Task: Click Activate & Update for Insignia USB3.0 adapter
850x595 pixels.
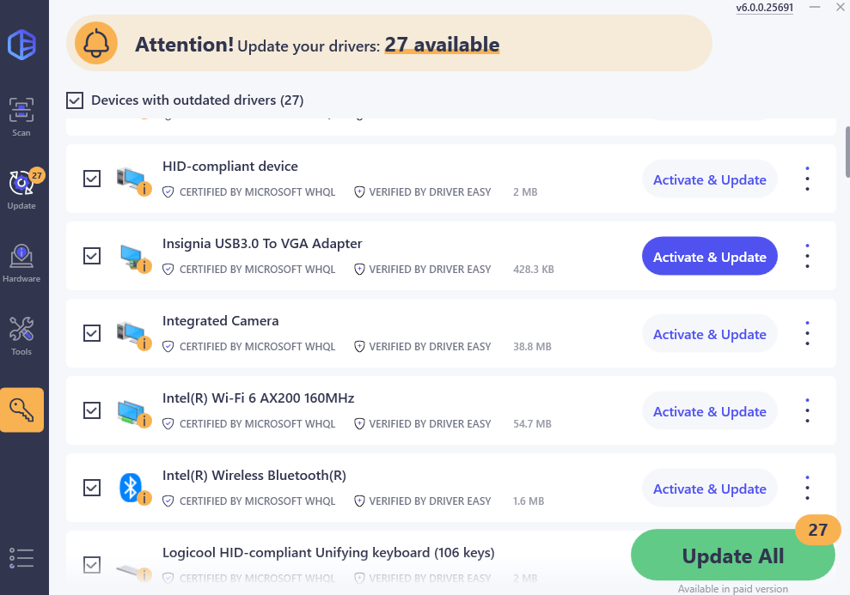Action: (x=709, y=257)
